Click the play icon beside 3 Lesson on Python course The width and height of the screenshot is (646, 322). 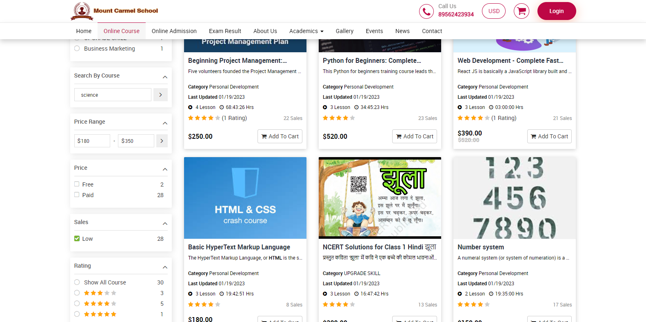pyautogui.click(x=325, y=107)
